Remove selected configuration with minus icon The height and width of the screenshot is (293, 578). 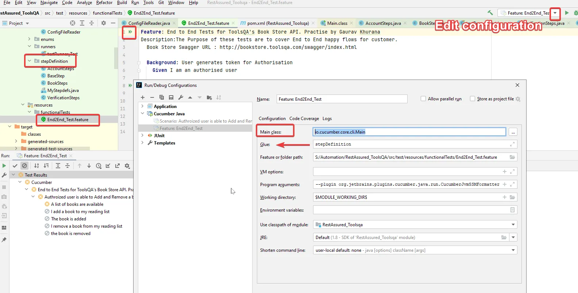click(152, 97)
